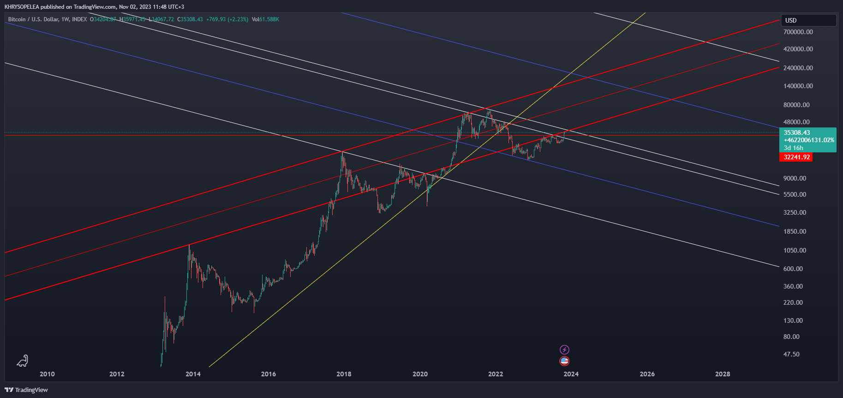843x398 pixels.
Task: Click the 360.00 price axis label
Action: click(x=793, y=286)
